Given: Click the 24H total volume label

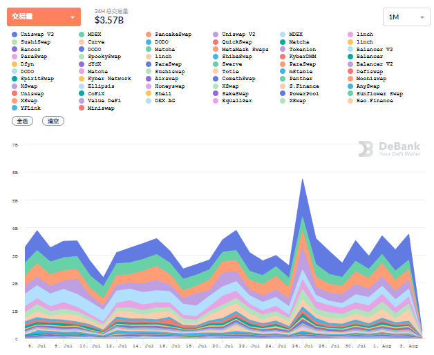Looking at the screenshot, I should 111,11.
